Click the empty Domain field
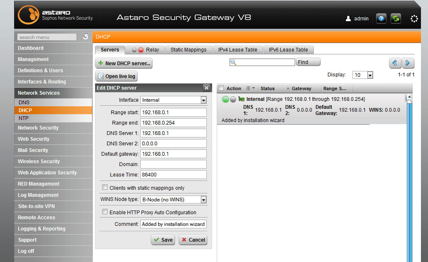The height and width of the screenshot is (262, 428). pos(174,164)
